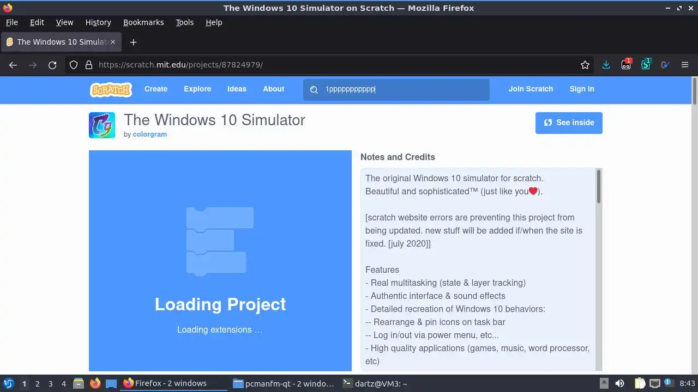Open a new tab with the plus button
698x392 pixels.
[133, 42]
